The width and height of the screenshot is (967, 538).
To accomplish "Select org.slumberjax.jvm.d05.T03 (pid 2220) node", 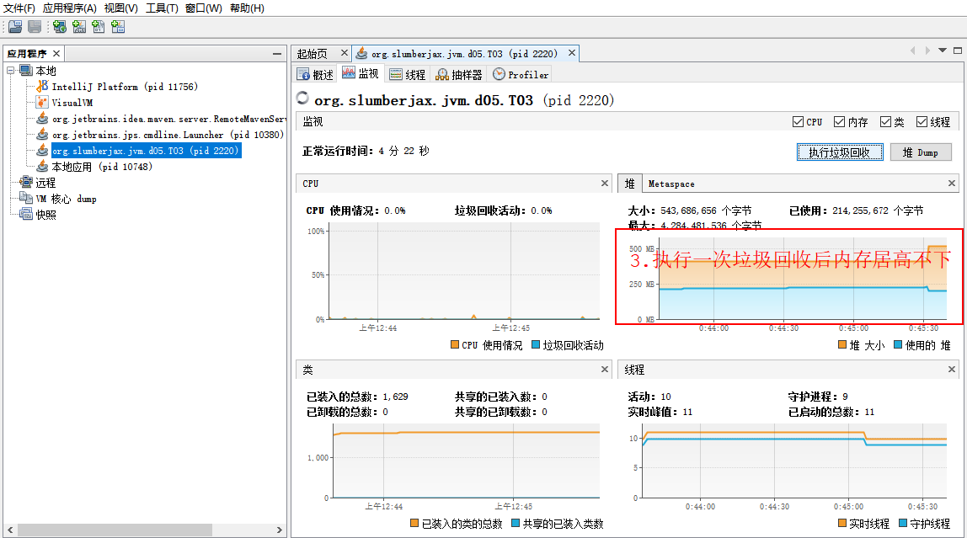I will click(x=145, y=151).
